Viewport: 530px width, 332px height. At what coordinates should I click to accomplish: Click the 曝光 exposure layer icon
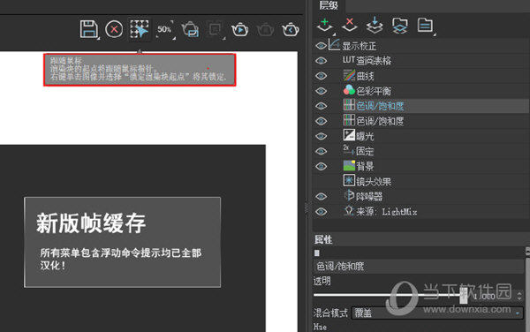349,135
